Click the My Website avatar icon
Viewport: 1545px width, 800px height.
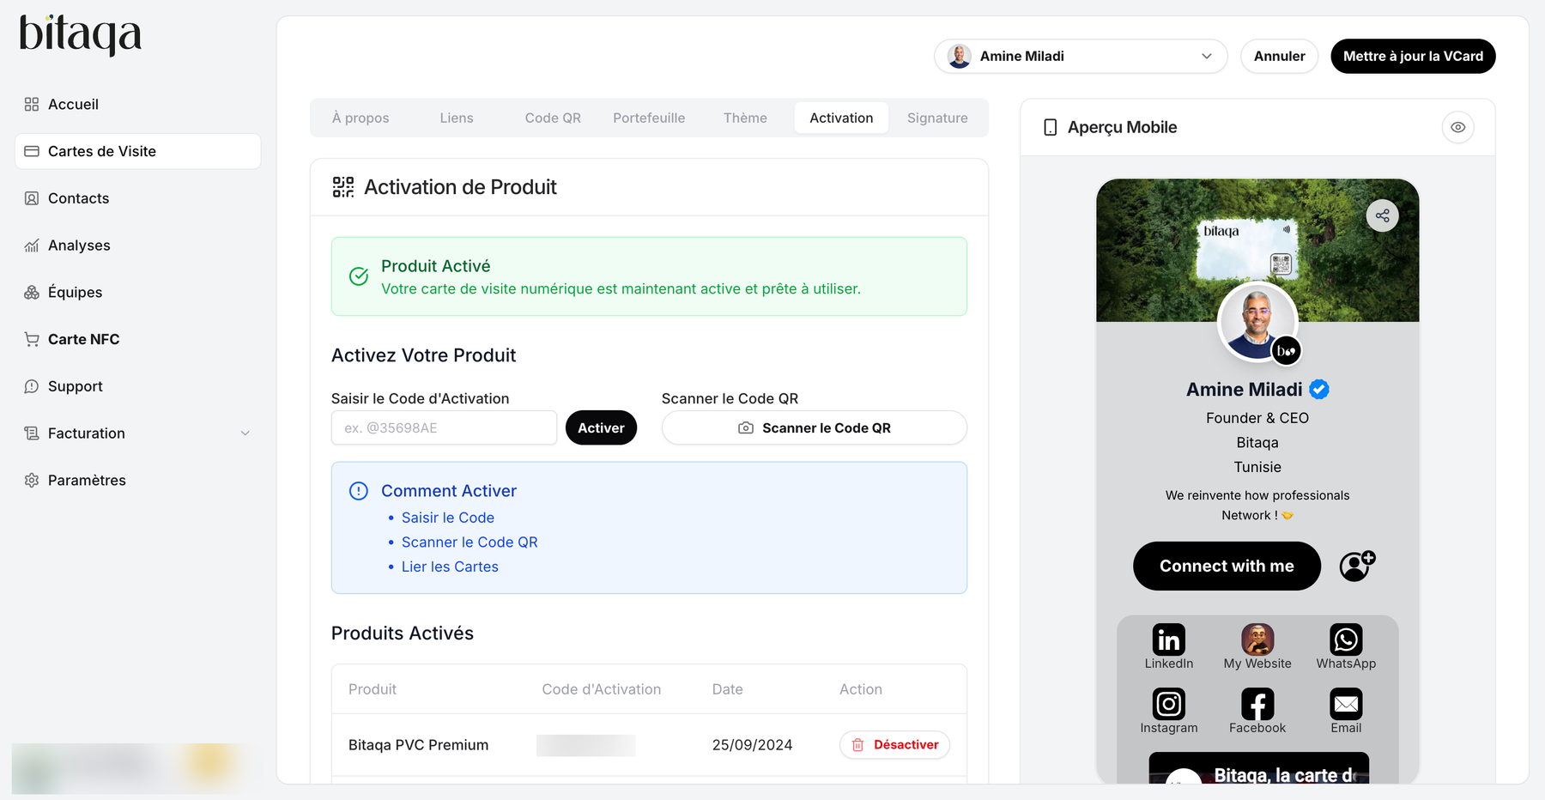pos(1257,639)
